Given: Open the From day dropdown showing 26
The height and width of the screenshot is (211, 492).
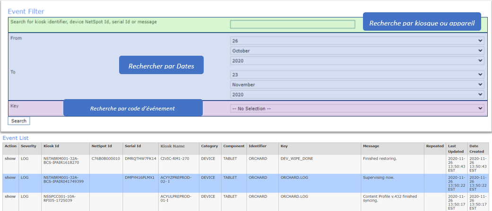Looking at the screenshot, I should coord(357,41).
